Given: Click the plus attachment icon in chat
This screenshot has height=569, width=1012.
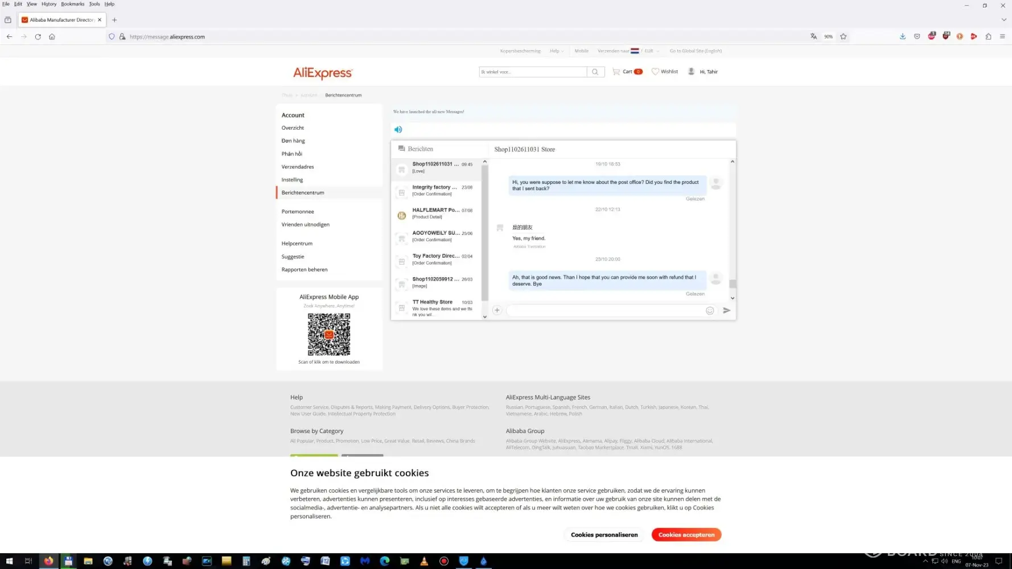Looking at the screenshot, I should (497, 310).
